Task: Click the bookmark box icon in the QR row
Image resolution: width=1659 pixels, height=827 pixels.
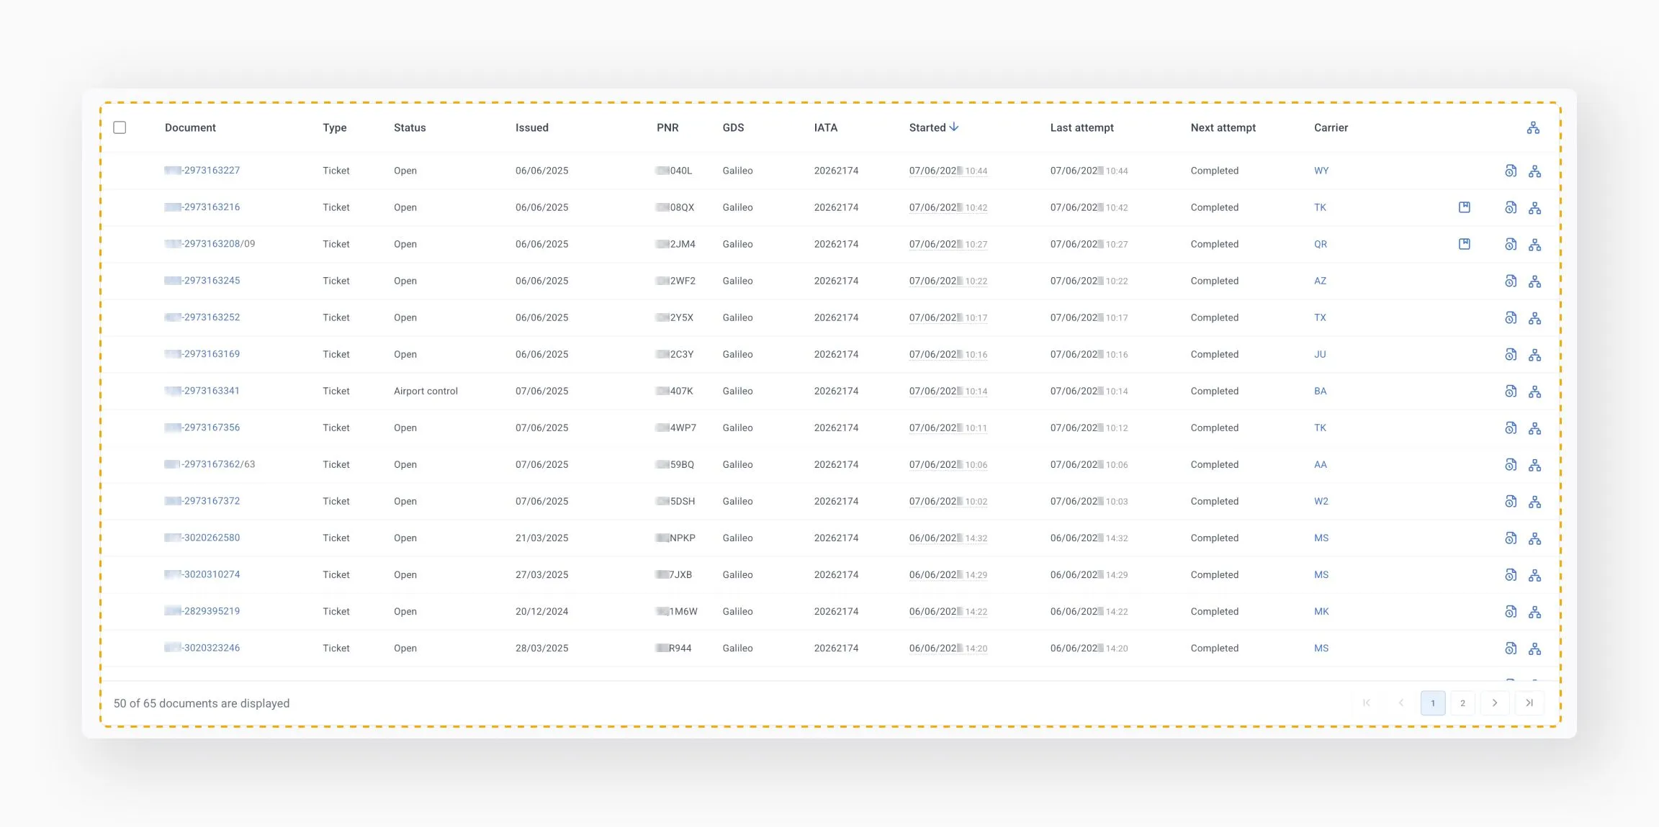Action: [1464, 244]
